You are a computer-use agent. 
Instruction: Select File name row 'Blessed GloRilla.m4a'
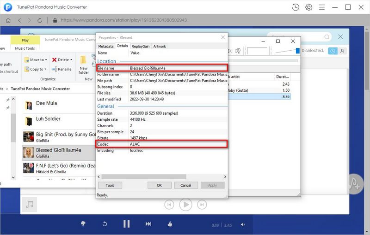[x=162, y=68]
